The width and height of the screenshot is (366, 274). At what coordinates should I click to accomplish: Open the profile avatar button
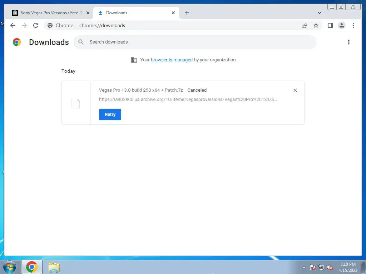(x=341, y=25)
